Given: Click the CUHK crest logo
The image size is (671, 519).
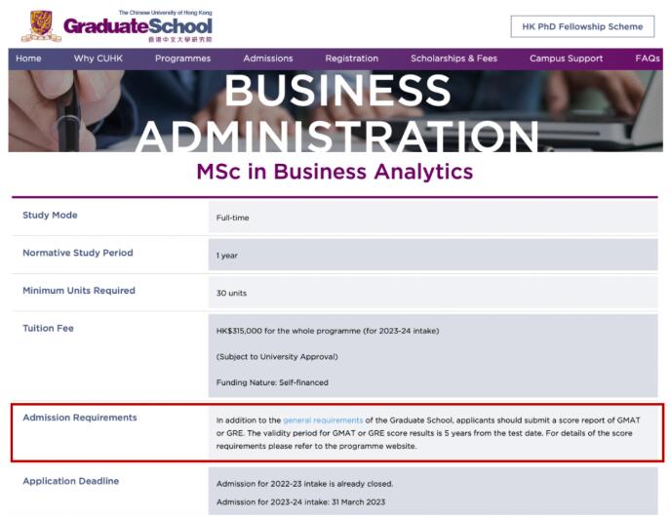Looking at the screenshot, I should pos(41,26).
